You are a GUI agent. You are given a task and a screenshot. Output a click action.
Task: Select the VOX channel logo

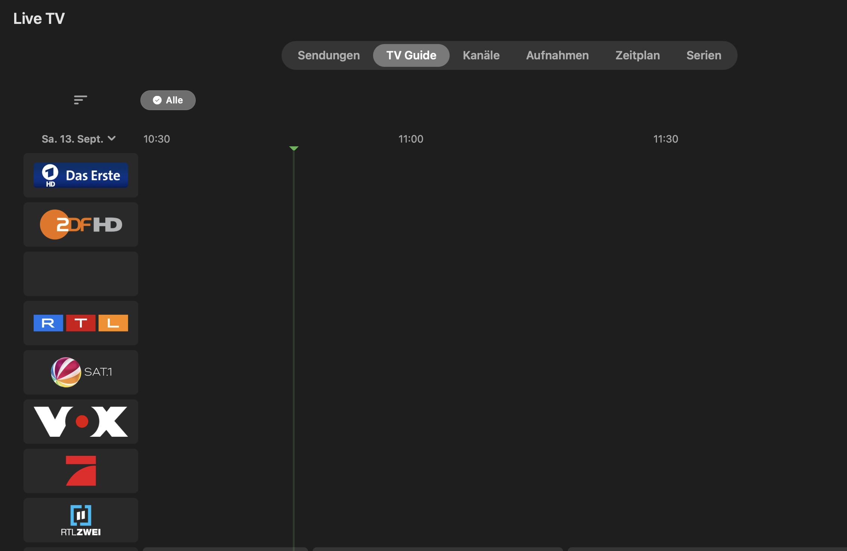pyautogui.click(x=81, y=421)
